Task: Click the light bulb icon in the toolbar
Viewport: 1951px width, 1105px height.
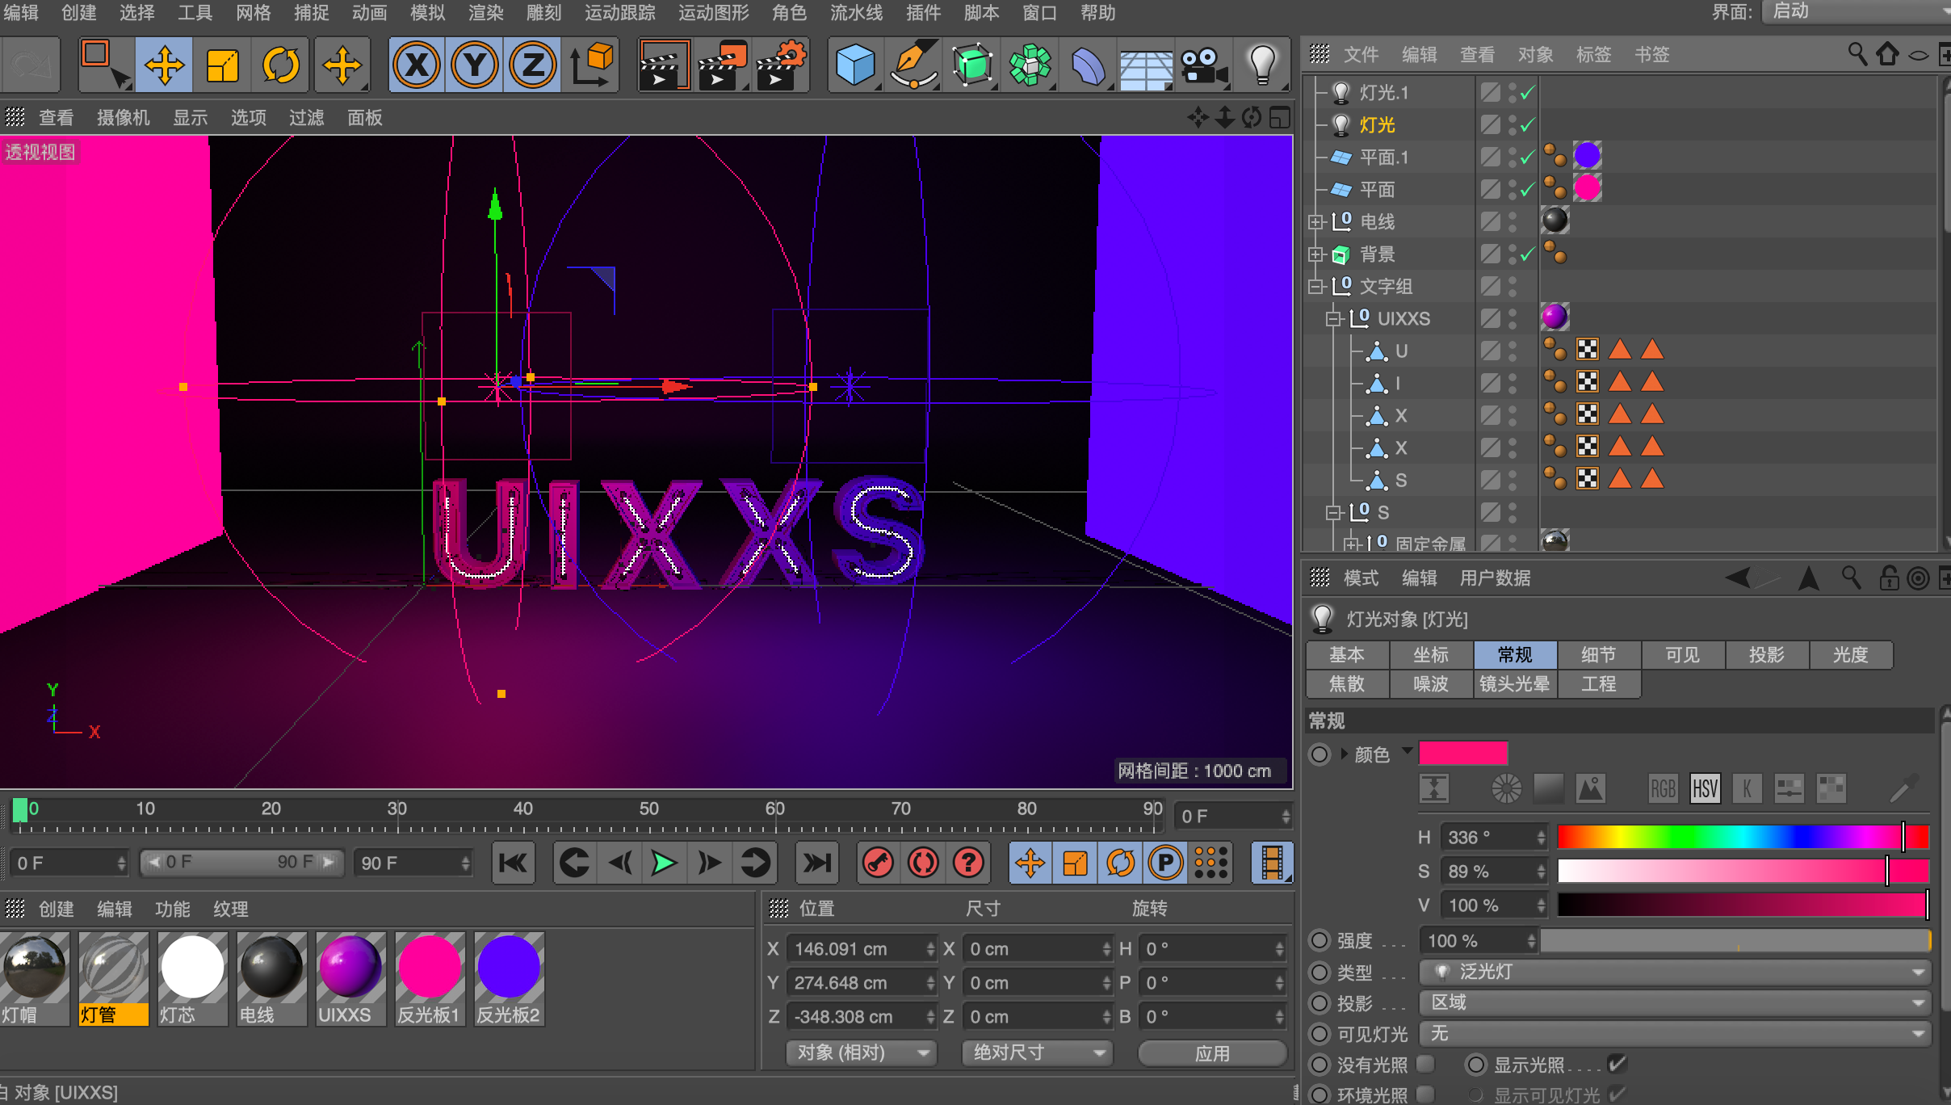Action: [1261, 65]
